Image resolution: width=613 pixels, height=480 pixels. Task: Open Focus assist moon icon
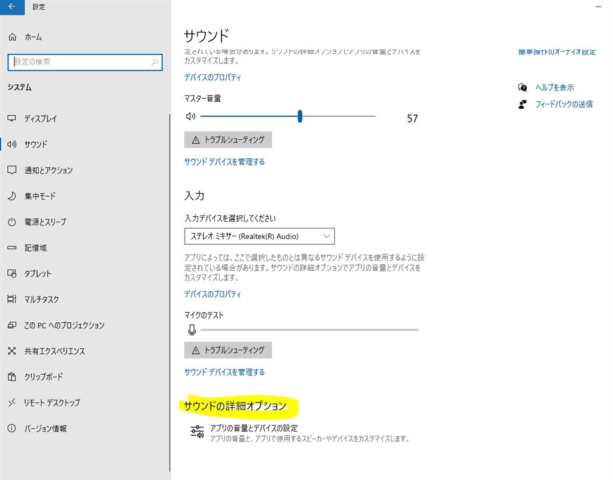pos(12,196)
